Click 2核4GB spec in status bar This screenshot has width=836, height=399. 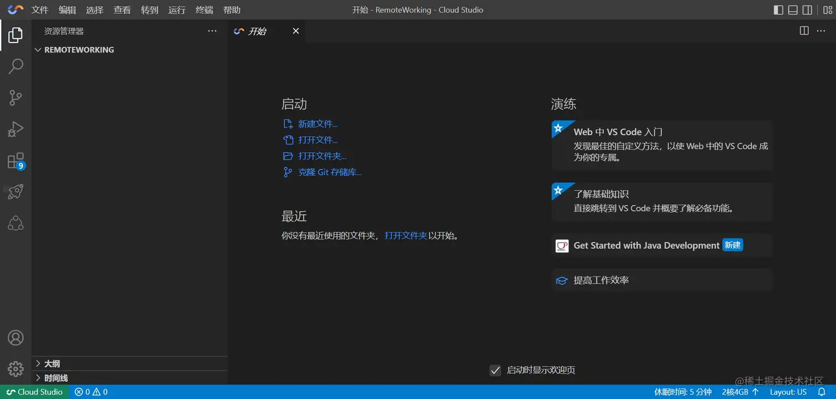(740, 392)
